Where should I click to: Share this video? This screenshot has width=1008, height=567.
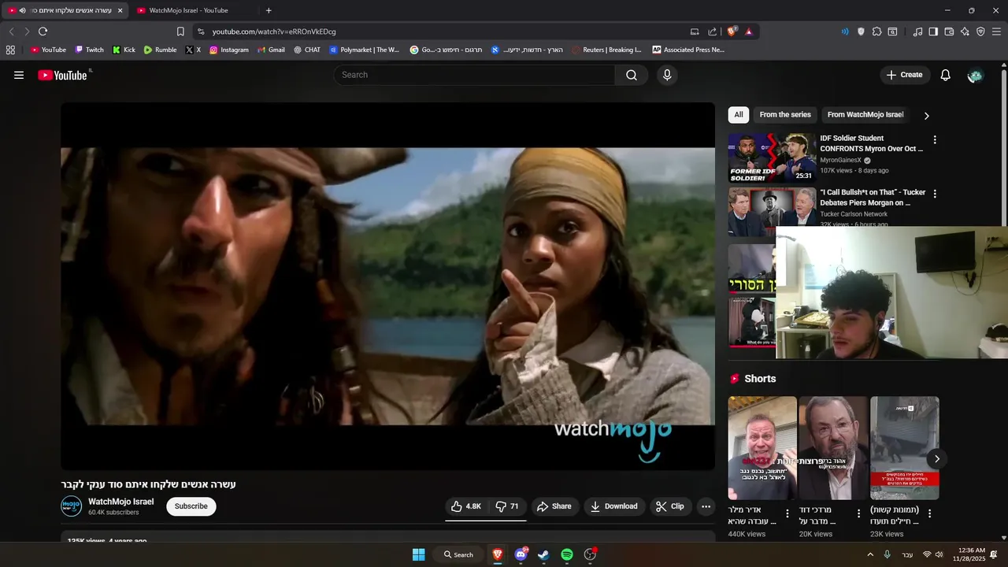(554, 506)
